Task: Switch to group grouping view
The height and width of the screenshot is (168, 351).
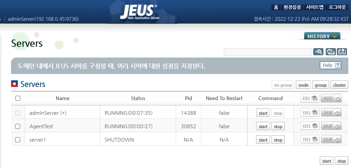Action: coord(321,85)
